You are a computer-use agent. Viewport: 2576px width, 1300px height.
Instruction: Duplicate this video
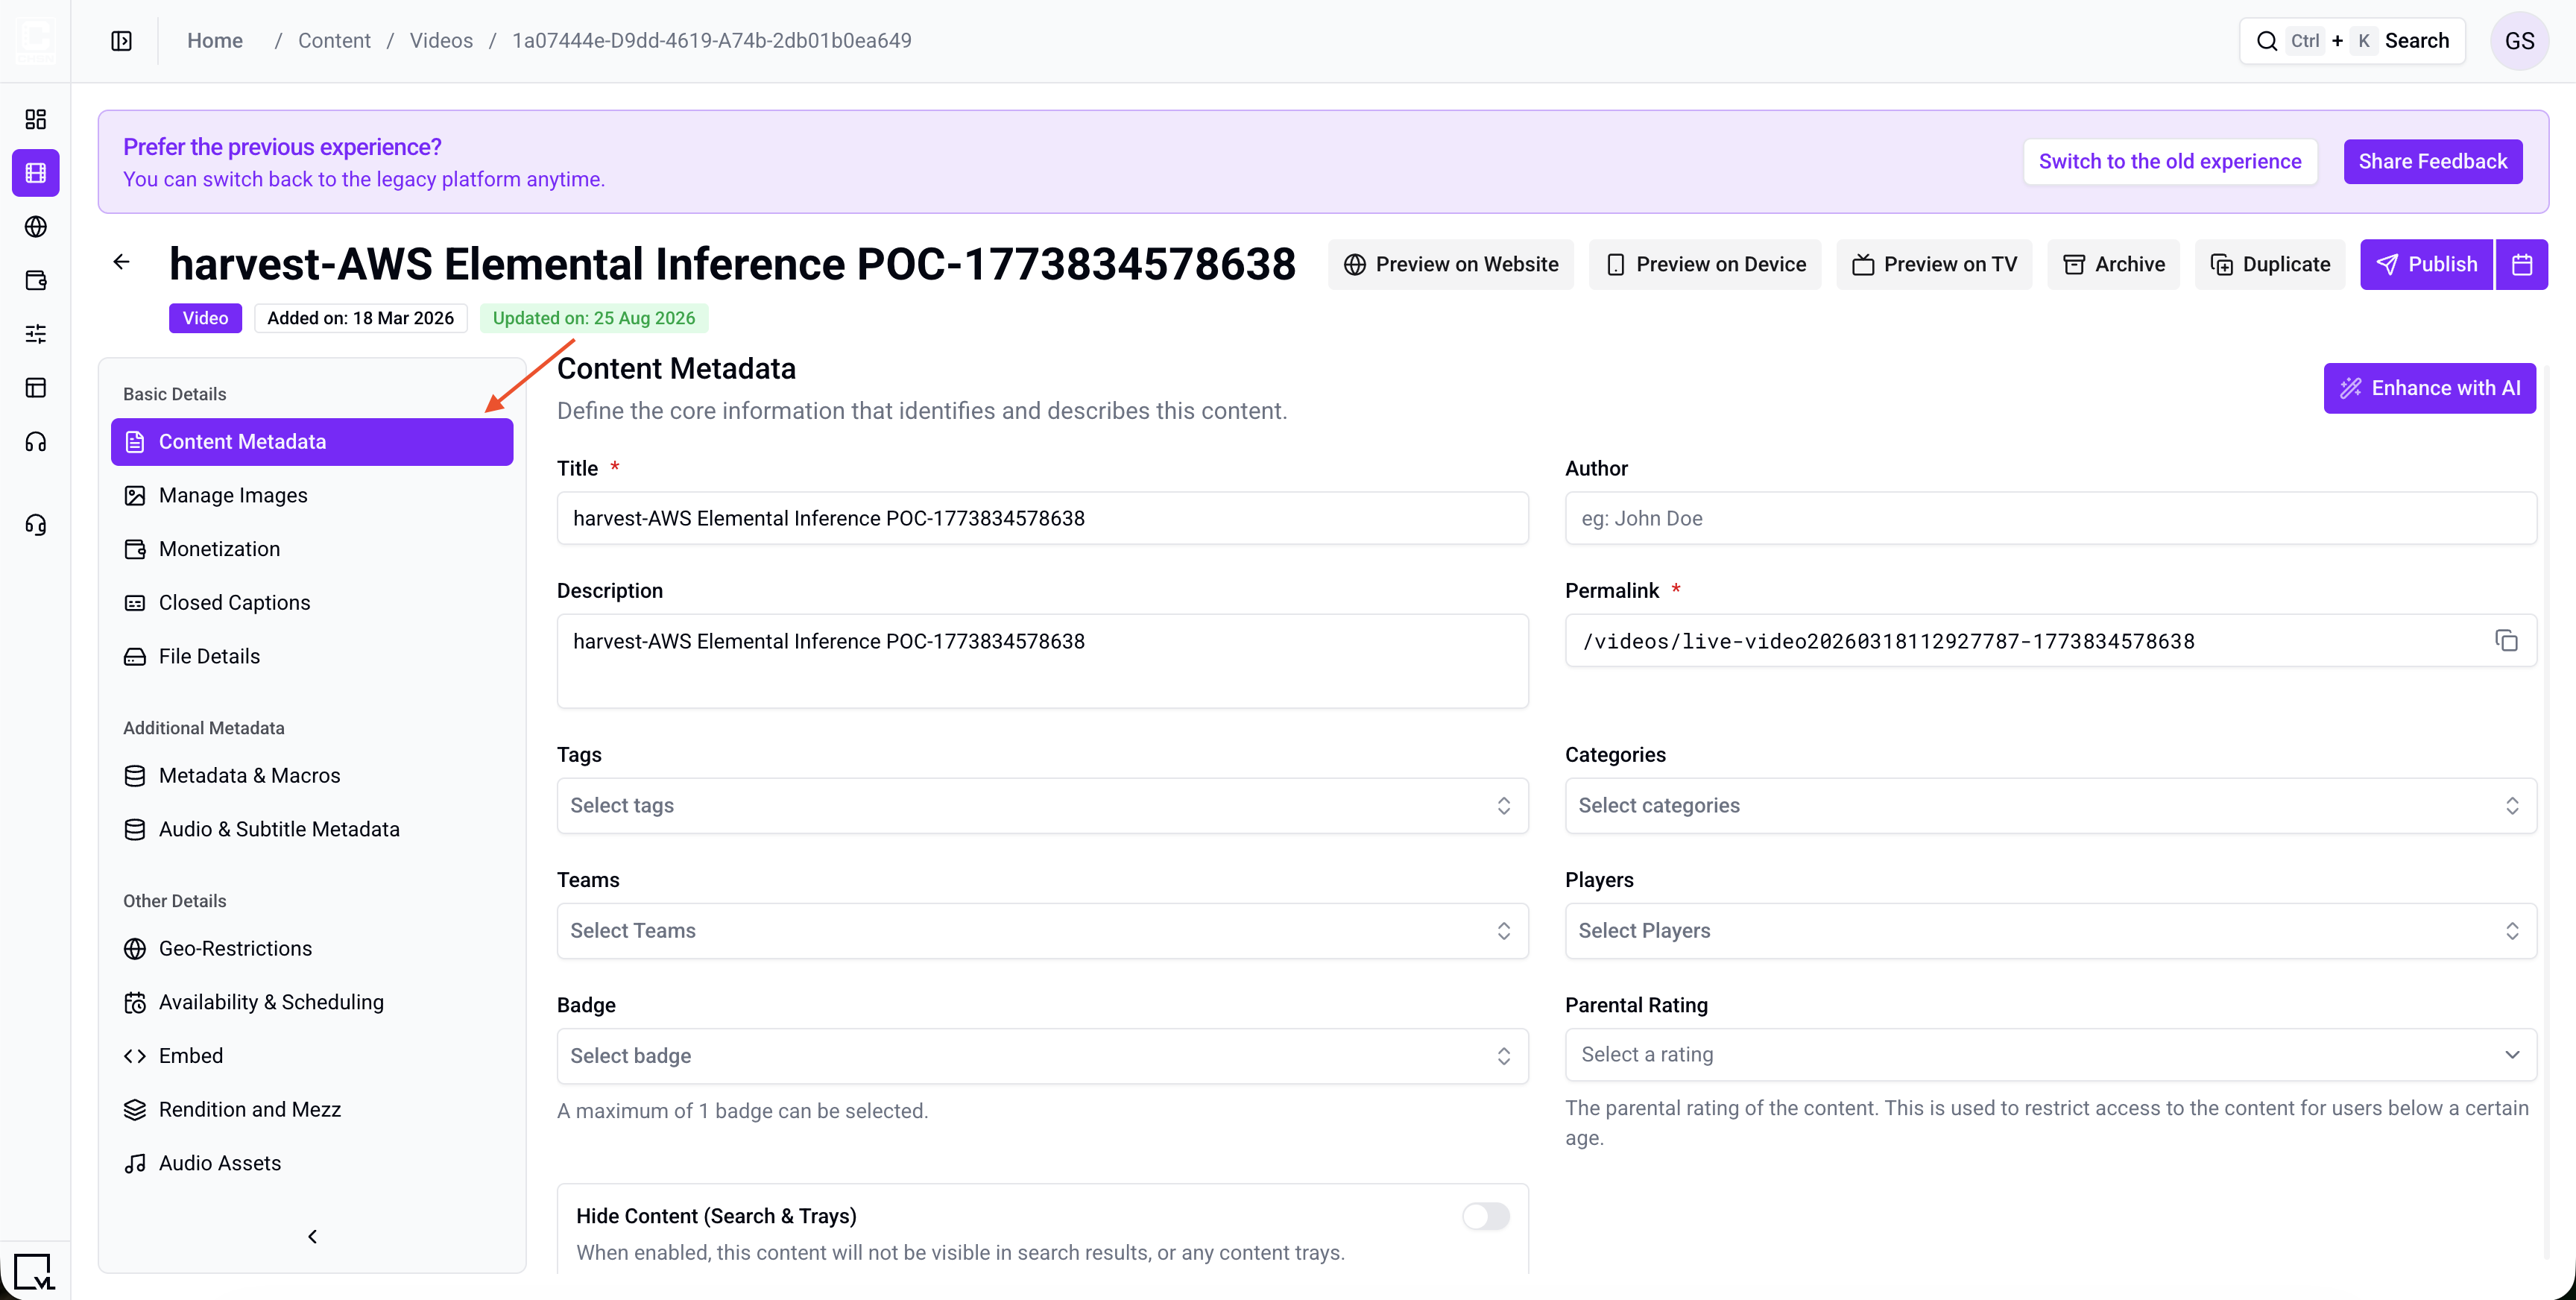click(2270, 264)
